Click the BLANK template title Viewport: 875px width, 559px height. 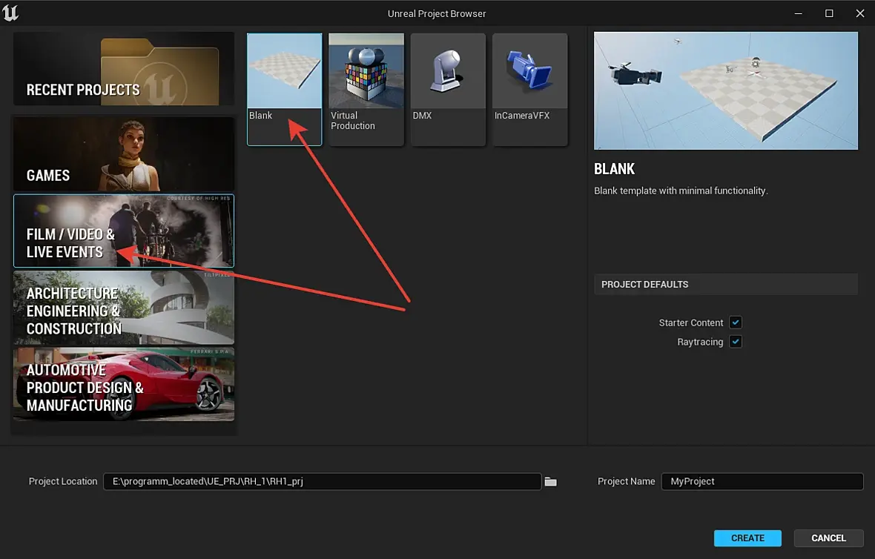tap(615, 169)
